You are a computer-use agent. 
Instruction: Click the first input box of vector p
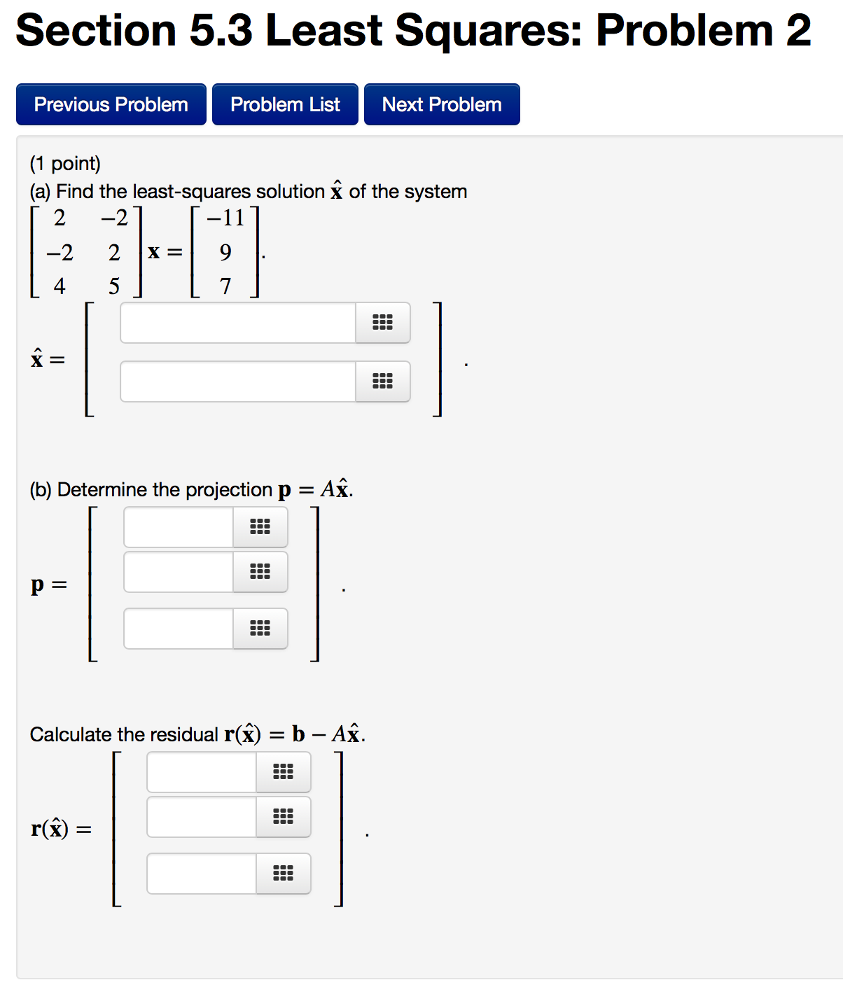pos(179,526)
